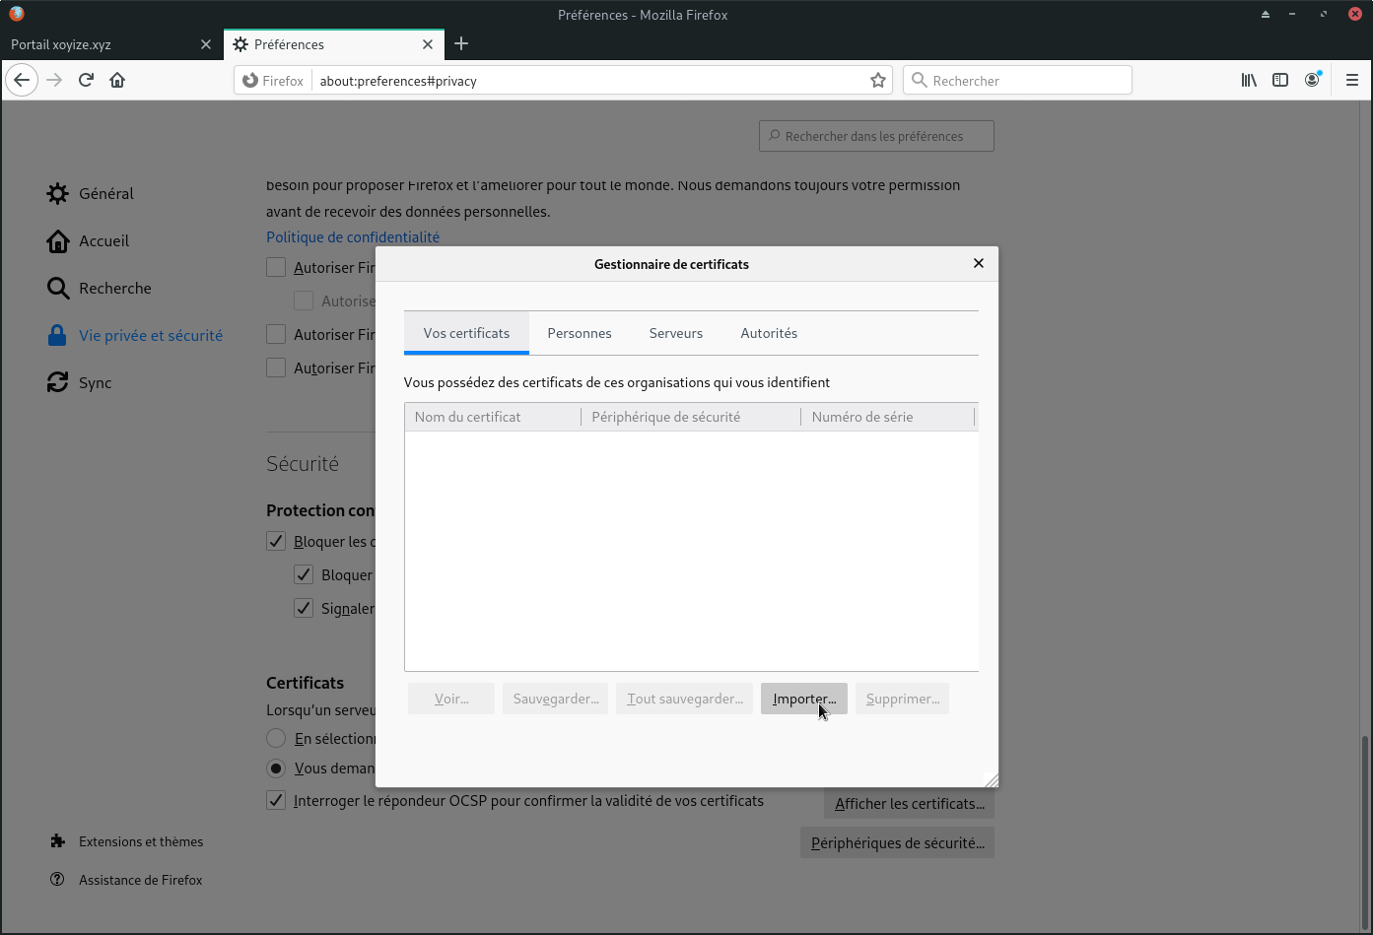Open the library bookmarks icon
1373x935 pixels.
pyautogui.click(x=1249, y=80)
